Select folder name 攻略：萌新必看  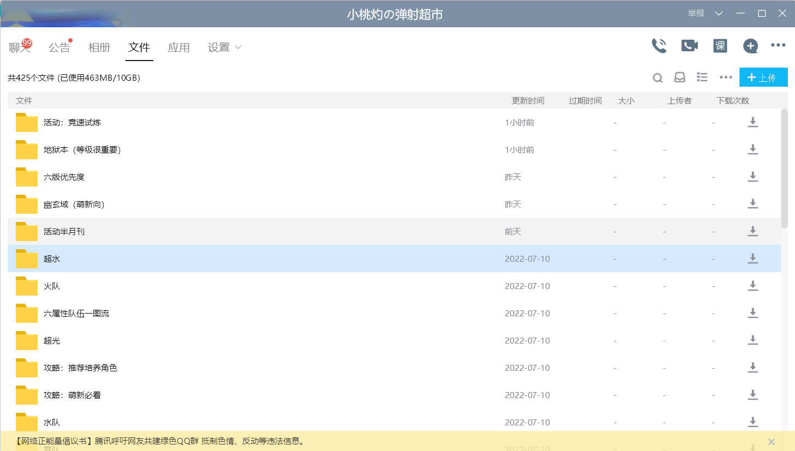pyautogui.click(x=72, y=395)
